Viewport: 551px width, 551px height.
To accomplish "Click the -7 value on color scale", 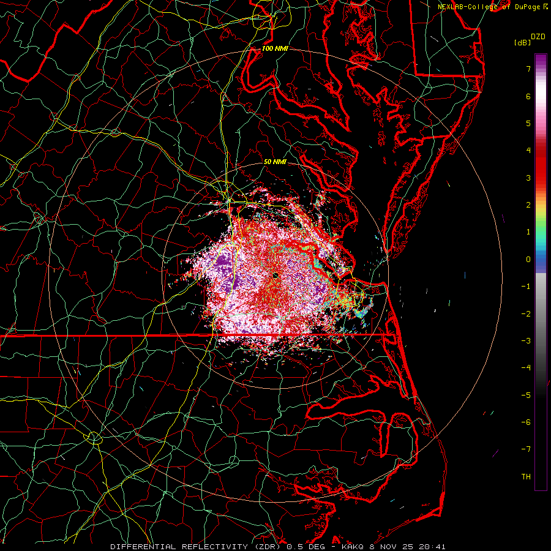I will tap(526, 449).
